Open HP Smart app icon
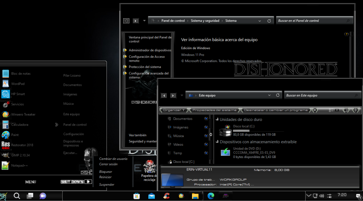 click(x=6, y=94)
